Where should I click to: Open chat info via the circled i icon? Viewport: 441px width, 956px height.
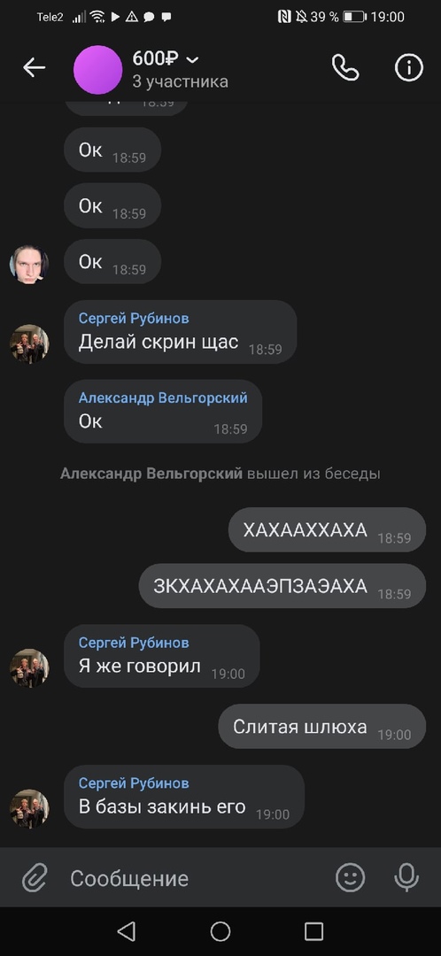[x=408, y=67]
